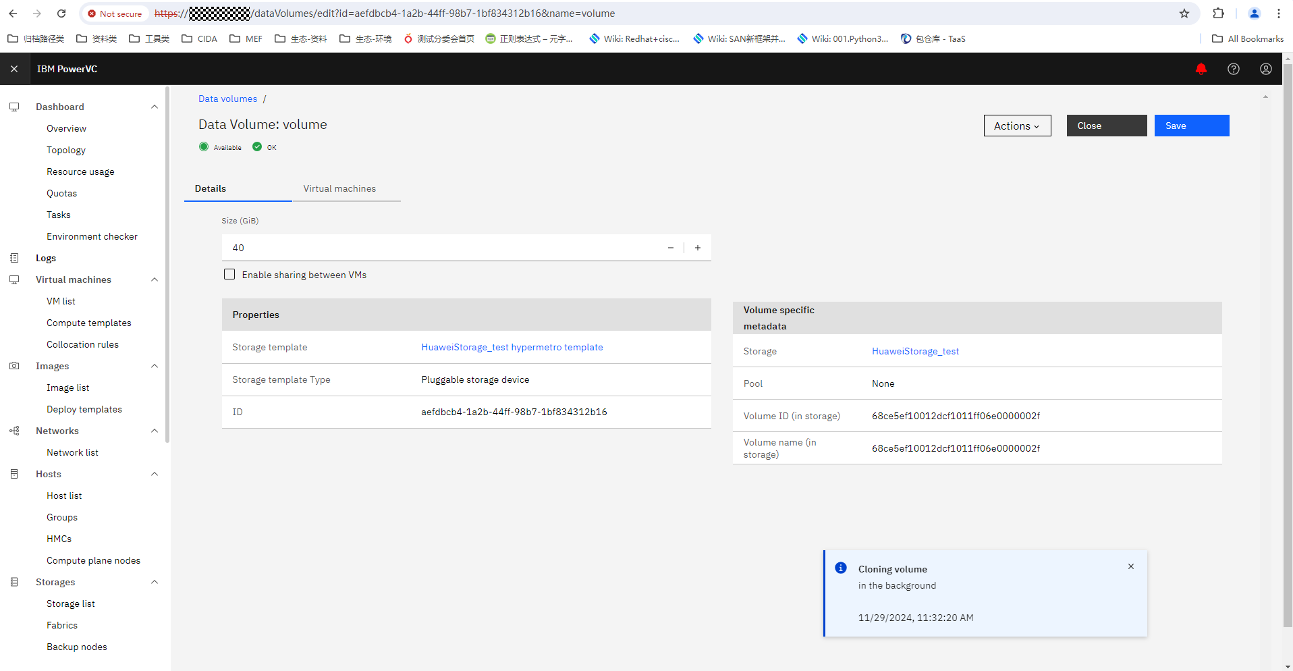Open the All Bookmarks folder
This screenshot has height=671, width=1293.
click(1248, 38)
